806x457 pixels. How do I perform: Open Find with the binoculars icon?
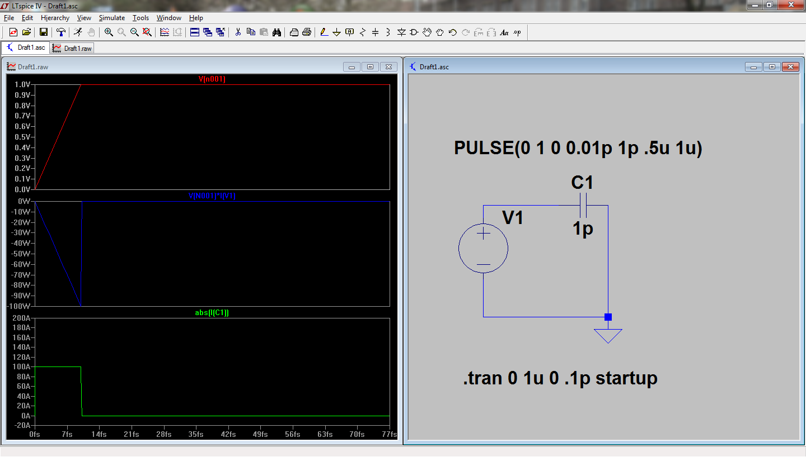(x=277, y=32)
